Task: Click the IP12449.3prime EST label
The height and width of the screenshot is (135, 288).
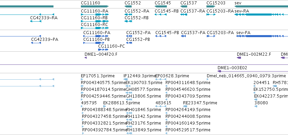Action: pyautogui.click(x=139, y=76)
